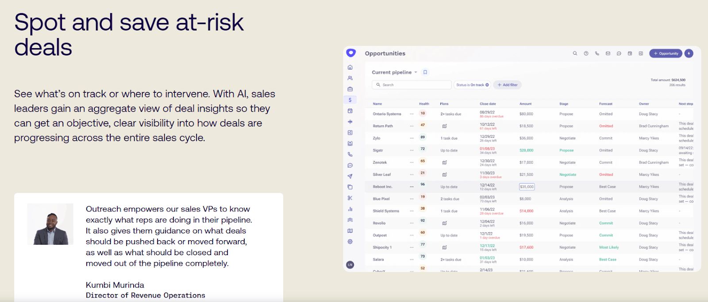Open the plan icon in Zenotek row
The height and width of the screenshot is (302, 708).
[444, 162]
